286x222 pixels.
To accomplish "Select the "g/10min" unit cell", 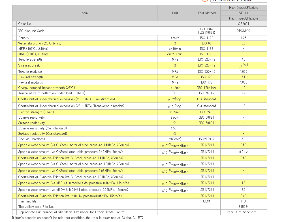I will point(175,49).
